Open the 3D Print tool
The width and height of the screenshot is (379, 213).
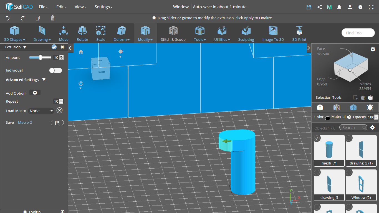(299, 33)
